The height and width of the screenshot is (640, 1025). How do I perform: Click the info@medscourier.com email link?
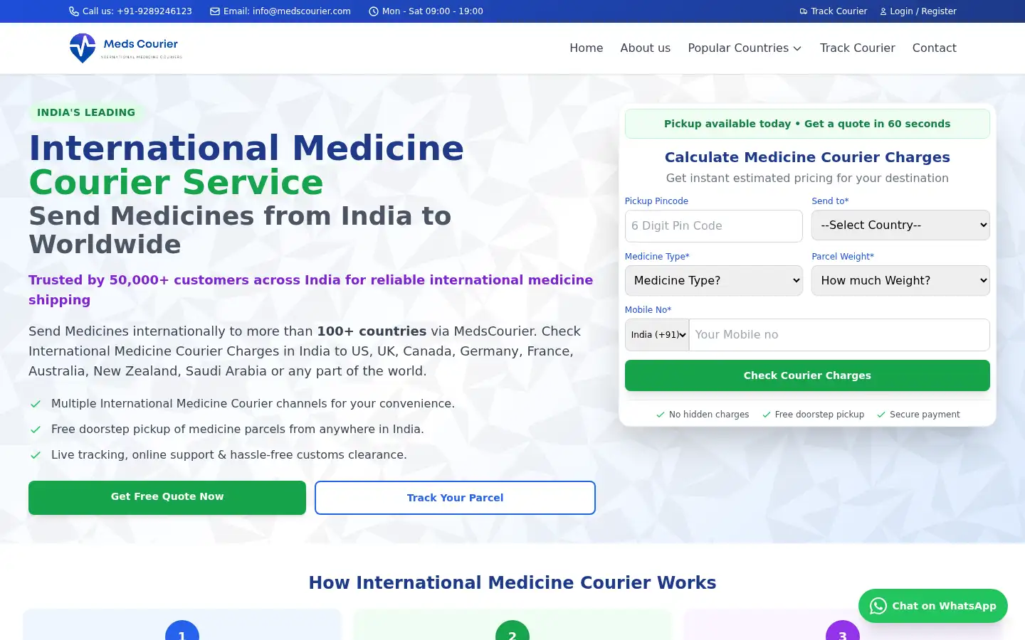(280, 11)
